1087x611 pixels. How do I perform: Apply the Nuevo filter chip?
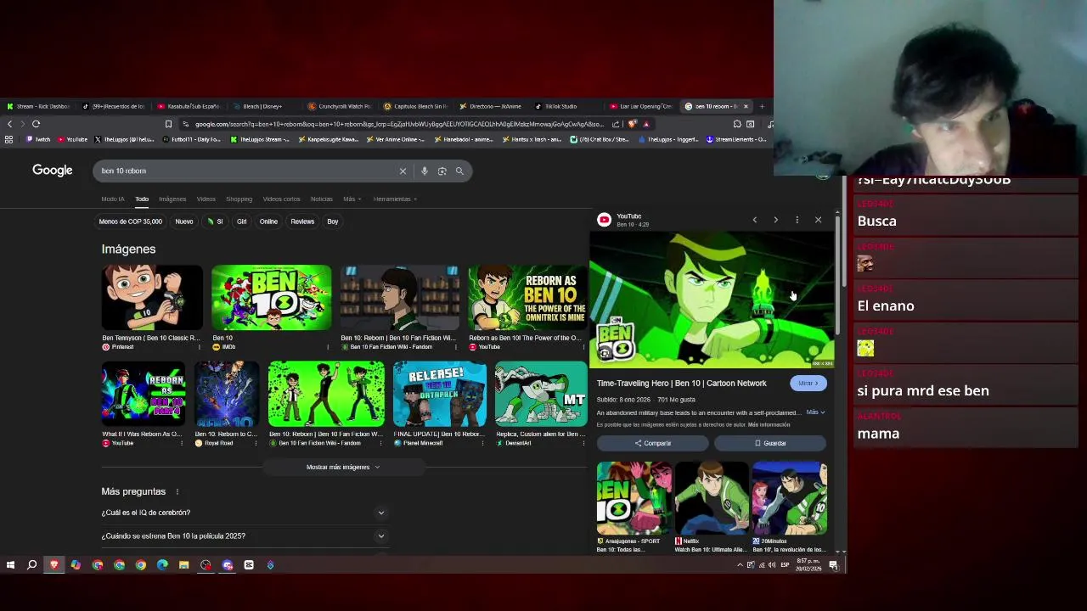click(x=184, y=221)
